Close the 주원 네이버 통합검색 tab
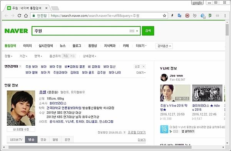Screen dimensions: 231x151 [x=46, y=8]
